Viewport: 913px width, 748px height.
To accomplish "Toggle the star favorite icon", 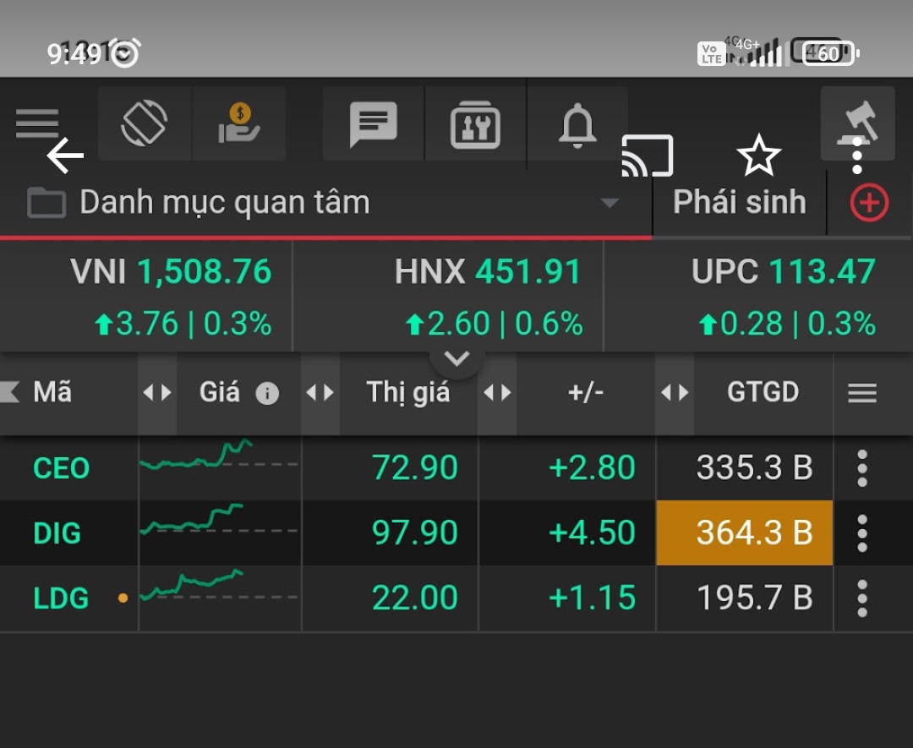I will pos(758,156).
